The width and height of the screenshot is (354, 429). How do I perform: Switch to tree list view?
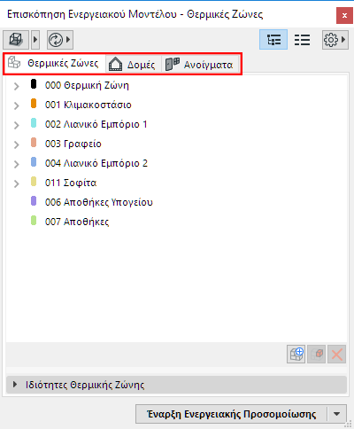[273, 40]
